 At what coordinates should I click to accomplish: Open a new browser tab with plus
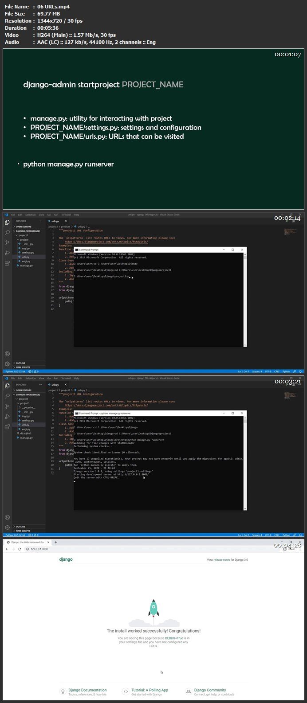click(x=55, y=542)
